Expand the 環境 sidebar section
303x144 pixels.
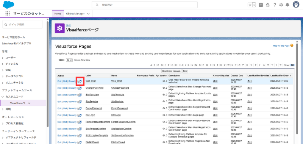pos(3,109)
